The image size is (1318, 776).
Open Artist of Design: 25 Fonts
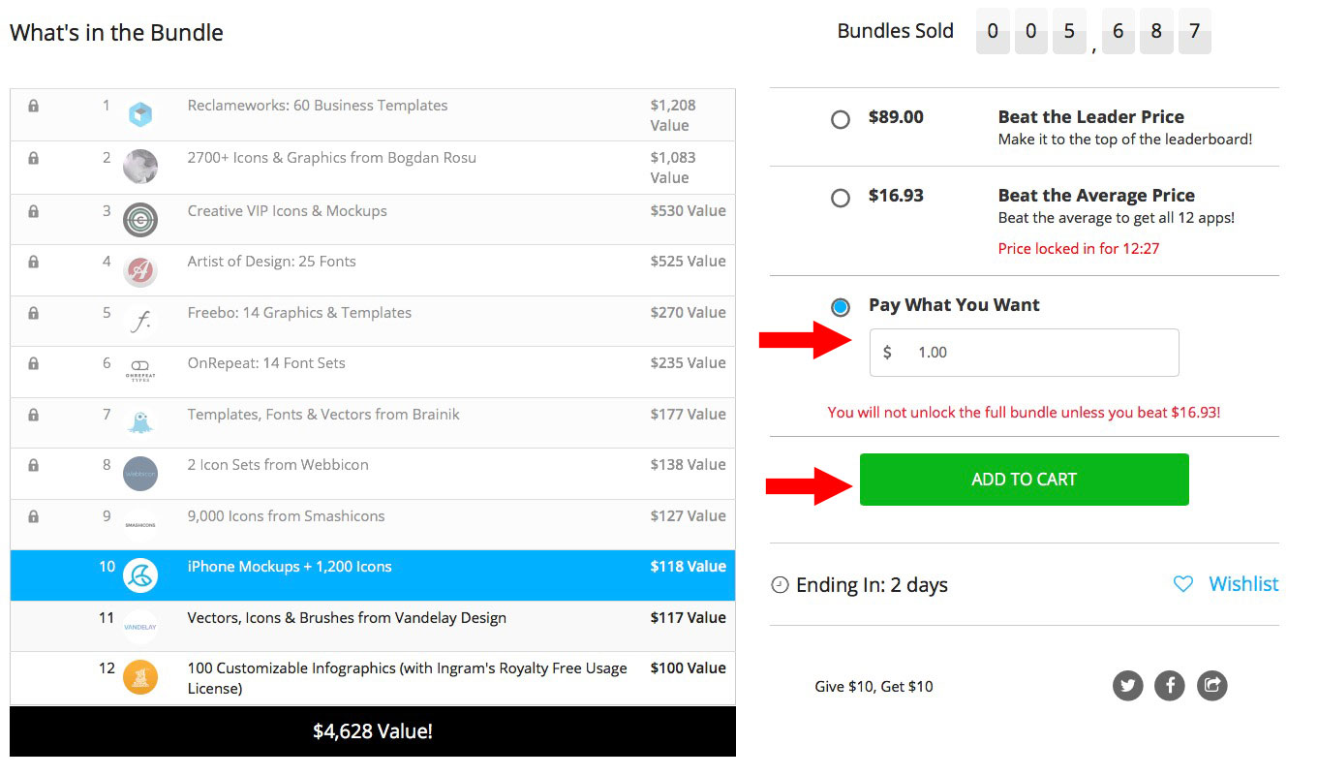coord(272,262)
